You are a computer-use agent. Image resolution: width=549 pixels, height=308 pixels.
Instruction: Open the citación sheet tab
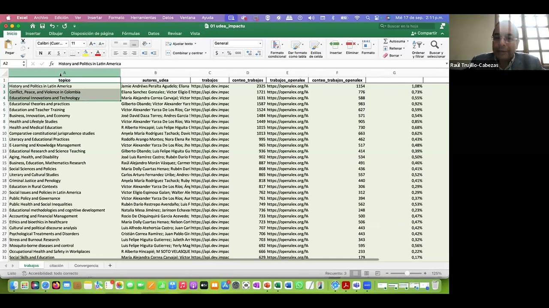pyautogui.click(x=56, y=266)
